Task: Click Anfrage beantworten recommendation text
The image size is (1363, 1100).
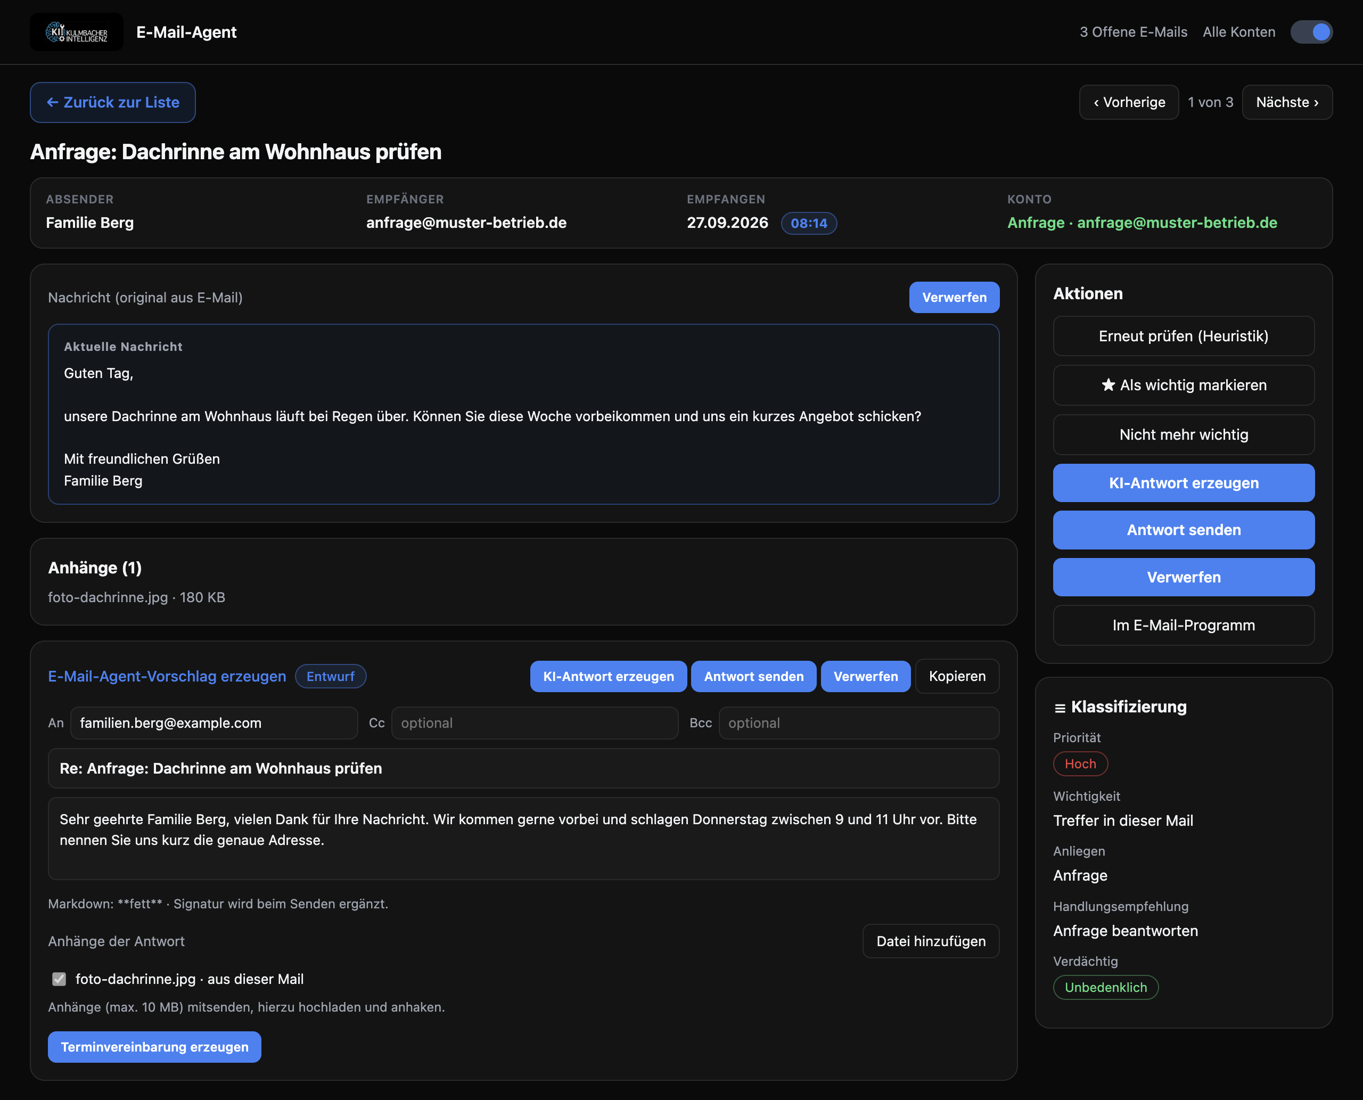Action: click(1126, 930)
